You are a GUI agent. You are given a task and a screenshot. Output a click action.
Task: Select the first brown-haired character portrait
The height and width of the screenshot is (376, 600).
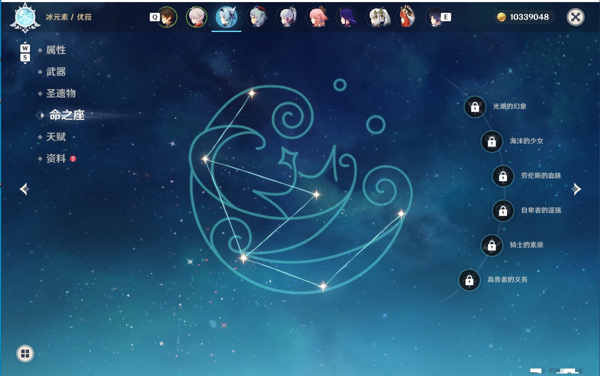(167, 17)
